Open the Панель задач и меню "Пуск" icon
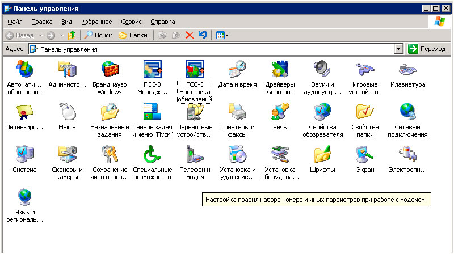 [152, 112]
